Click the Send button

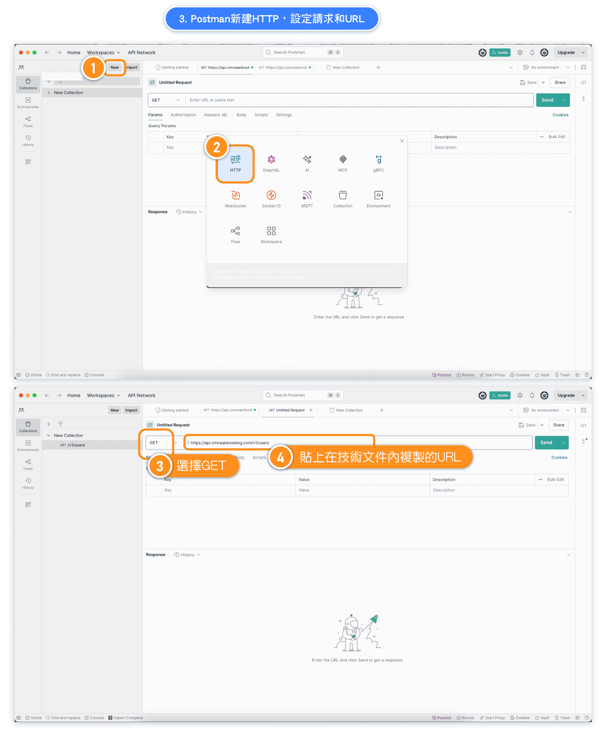[547, 100]
